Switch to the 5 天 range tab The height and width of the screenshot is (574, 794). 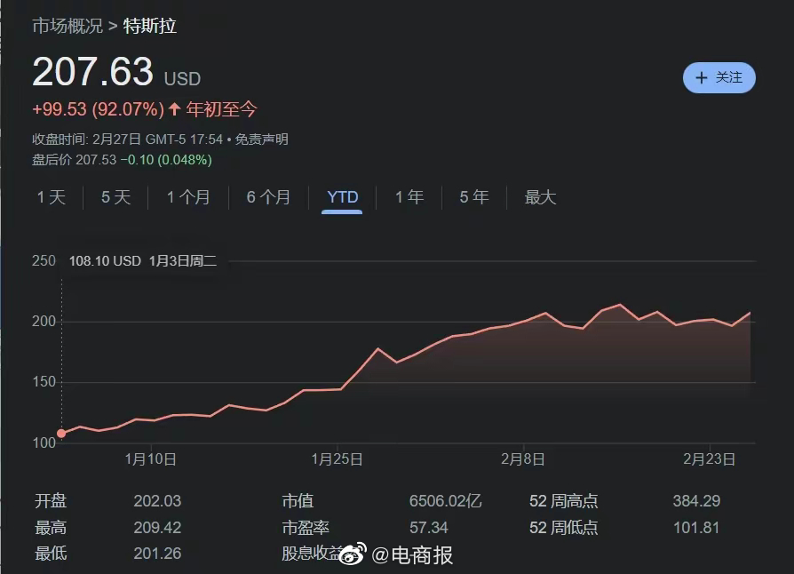point(116,197)
